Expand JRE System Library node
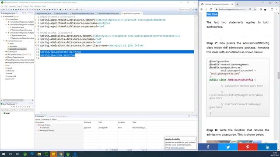This screenshot has width=280, height=157. coord(4,54)
